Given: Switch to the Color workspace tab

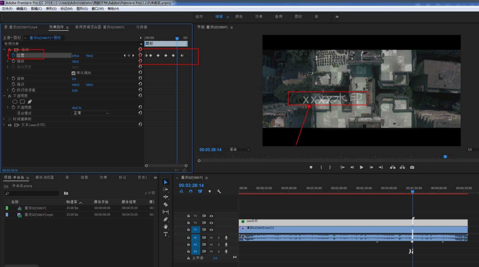Looking at the screenshot, I should tap(239, 17).
